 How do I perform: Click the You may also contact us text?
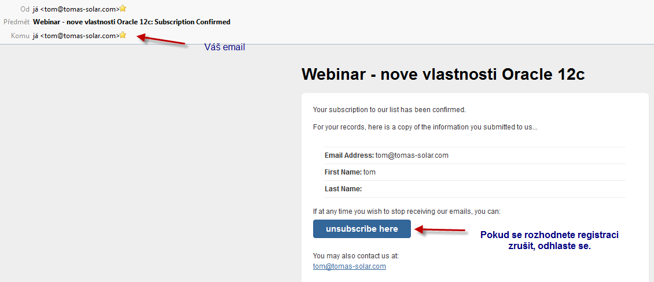pos(356,256)
